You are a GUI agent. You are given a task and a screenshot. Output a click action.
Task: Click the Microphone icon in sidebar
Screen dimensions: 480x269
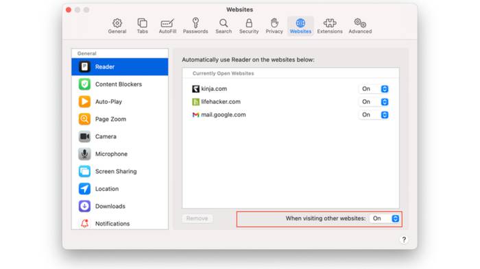(x=84, y=154)
